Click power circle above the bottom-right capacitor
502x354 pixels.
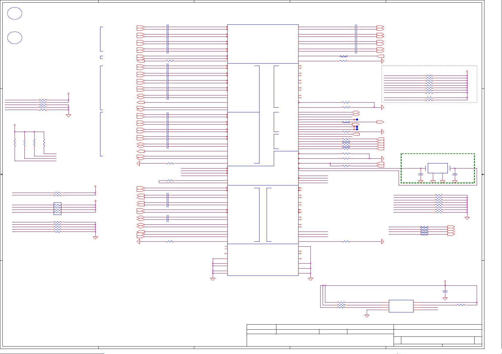click(x=445, y=281)
